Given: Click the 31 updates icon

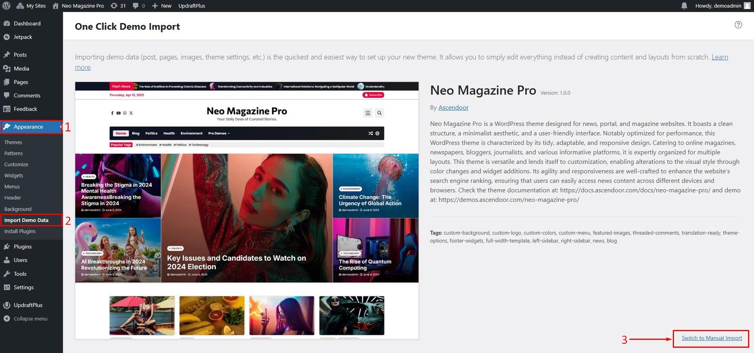Looking at the screenshot, I should (x=118, y=6).
